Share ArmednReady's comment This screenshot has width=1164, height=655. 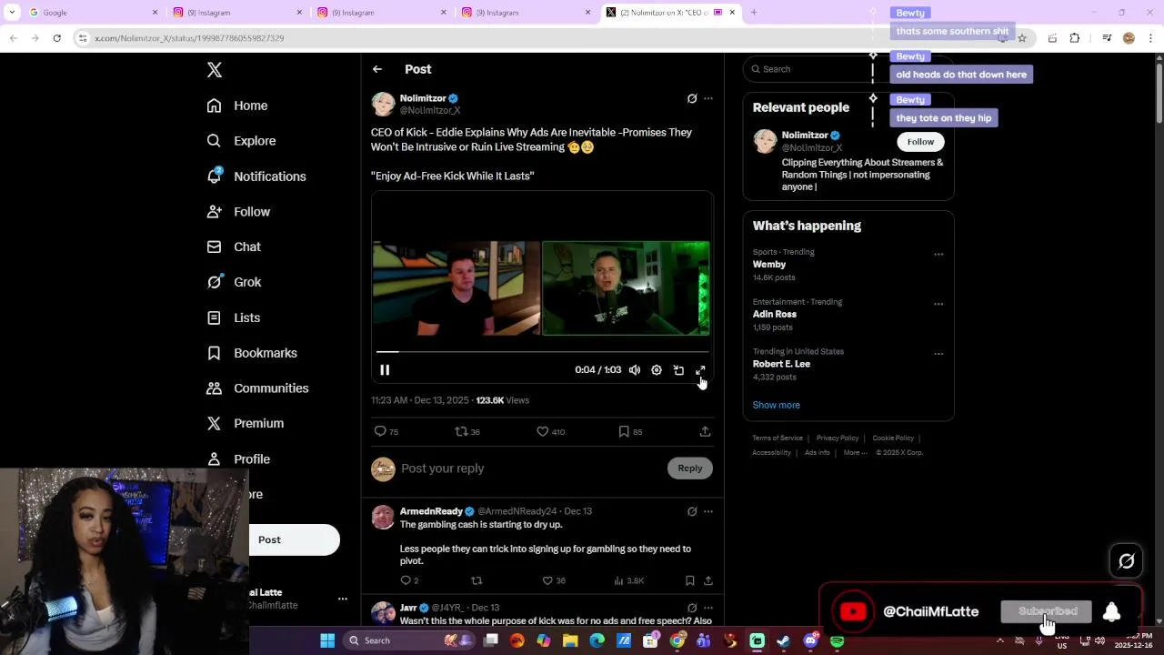point(708,580)
